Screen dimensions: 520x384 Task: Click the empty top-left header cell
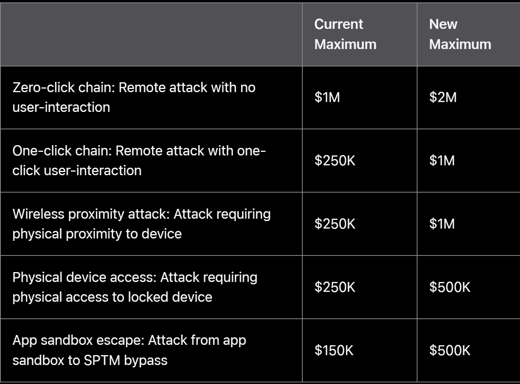[151, 34]
